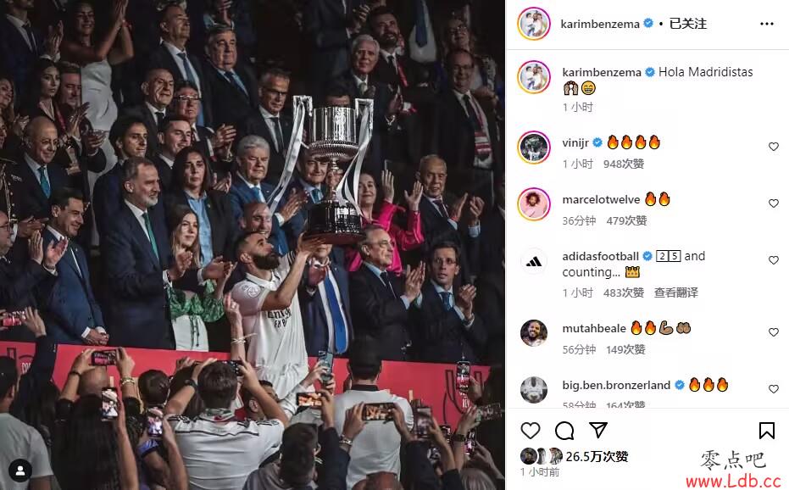Open karimbenzema's profile avatar in header
The height and width of the screenshot is (490, 789).
(533, 24)
